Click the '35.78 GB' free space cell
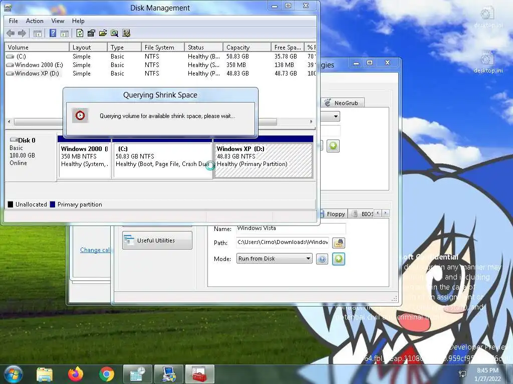Image resolution: width=513 pixels, height=384 pixels. pyautogui.click(x=286, y=56)
